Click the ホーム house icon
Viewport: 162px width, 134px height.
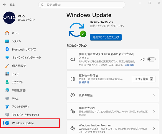point(7,33)
